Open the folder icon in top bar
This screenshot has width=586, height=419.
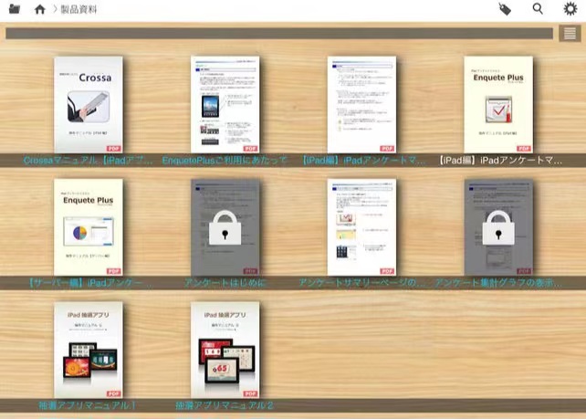15,8
